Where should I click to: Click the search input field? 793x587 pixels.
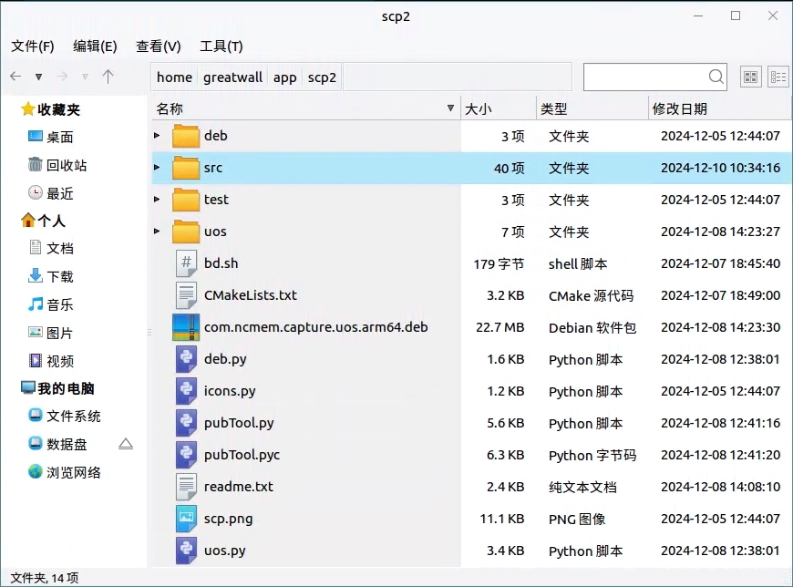(644, 77)
